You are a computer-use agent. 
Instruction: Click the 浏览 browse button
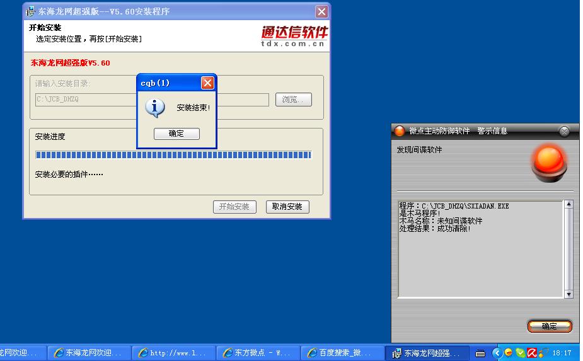click(x=293, y=100)
